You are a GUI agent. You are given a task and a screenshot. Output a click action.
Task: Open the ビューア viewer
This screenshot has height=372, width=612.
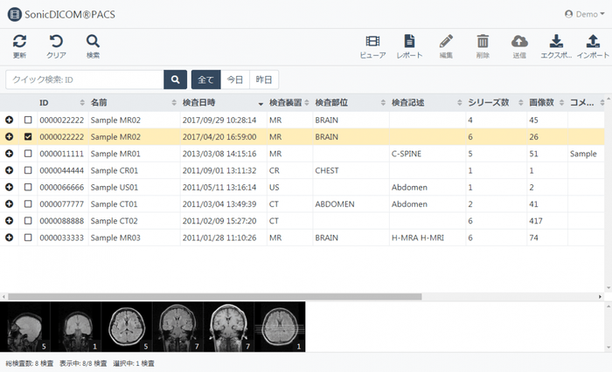372,41
